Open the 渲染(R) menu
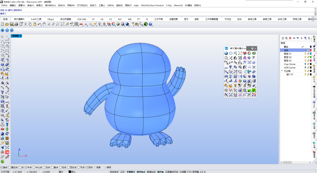The width and height of the screenshot is (317, 173). tap(119, 6)
